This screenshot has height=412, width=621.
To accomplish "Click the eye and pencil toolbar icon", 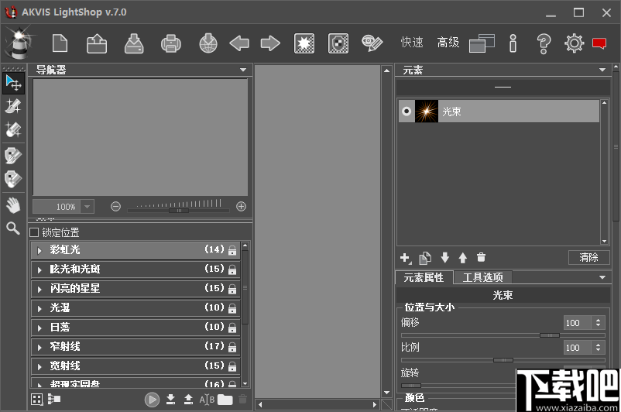I will 372,43.
